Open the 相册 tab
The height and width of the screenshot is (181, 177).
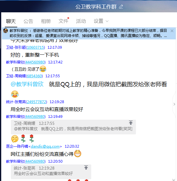(x=46, y=21)
